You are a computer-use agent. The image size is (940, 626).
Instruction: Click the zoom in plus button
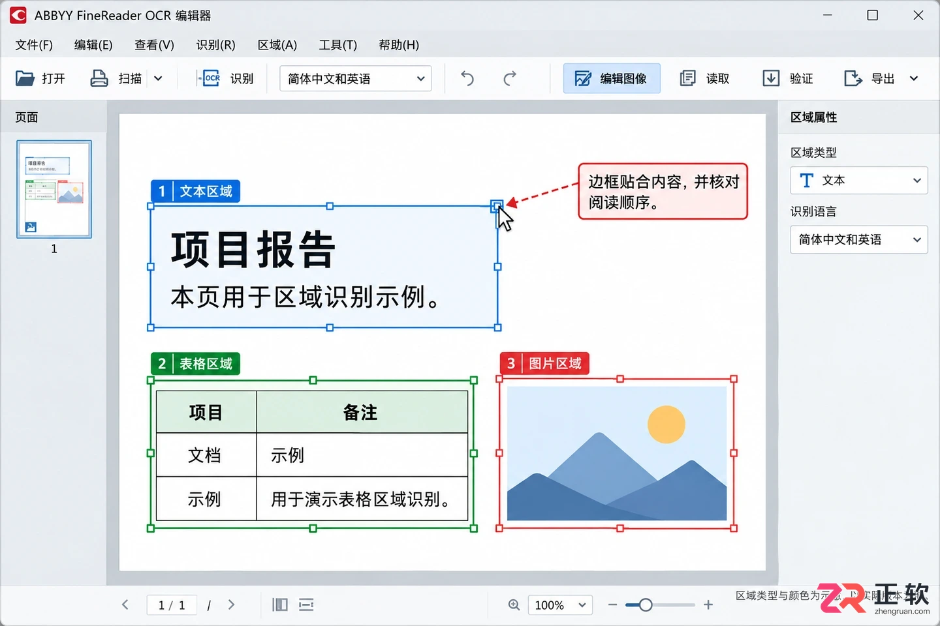click(708, 605)
